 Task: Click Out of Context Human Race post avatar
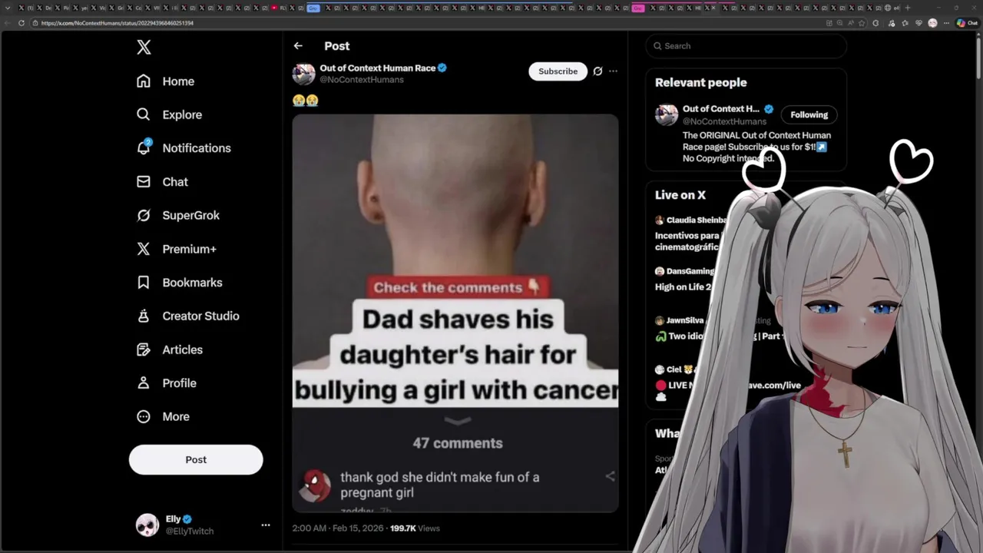tap(304, 74)
